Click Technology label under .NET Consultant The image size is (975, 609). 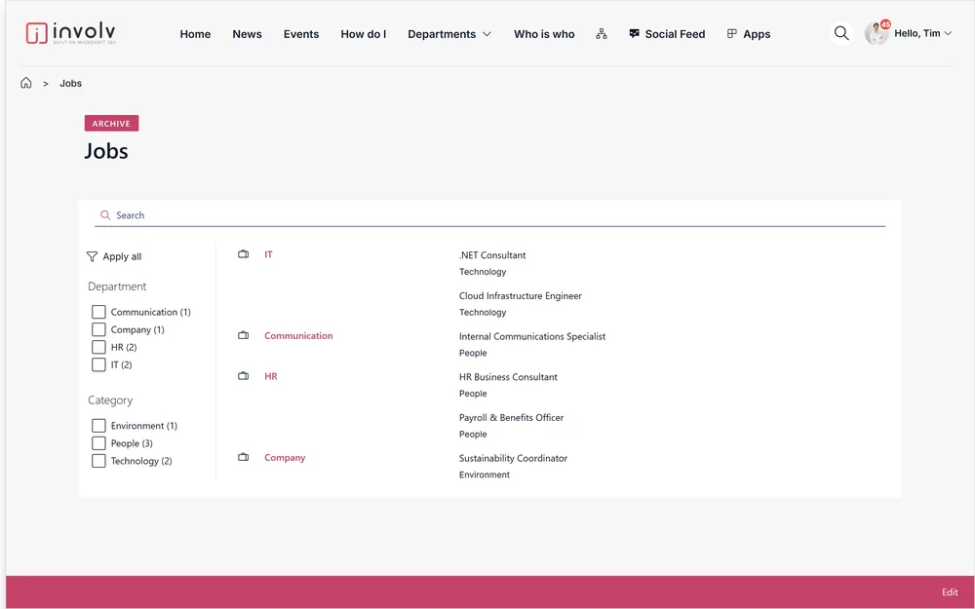(483, 272)
